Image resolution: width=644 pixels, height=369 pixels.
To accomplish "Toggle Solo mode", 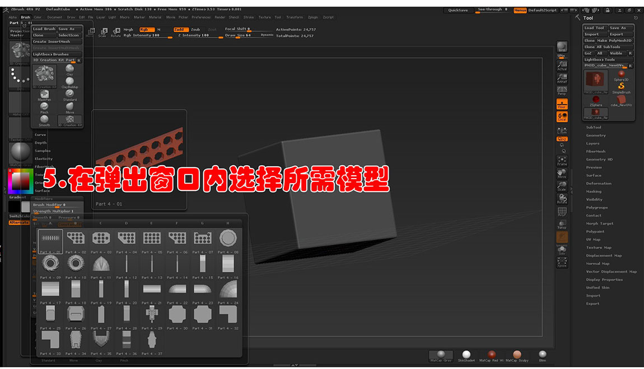I will (x=562, y=250).
